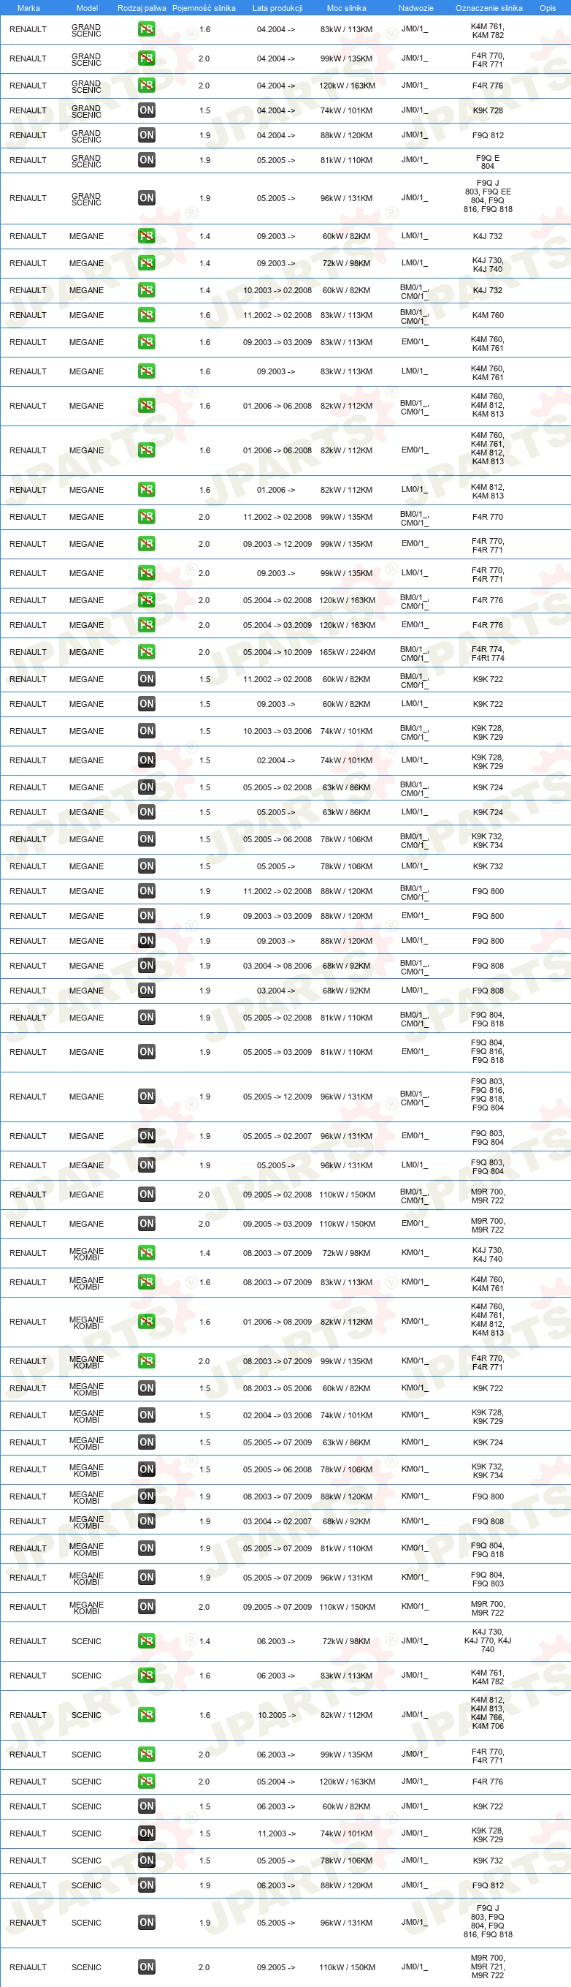The width and height of the screenshot is (571, 1987).
Task: Select production years '10.2003 -> 02.2008'
Action: point(277,291)
